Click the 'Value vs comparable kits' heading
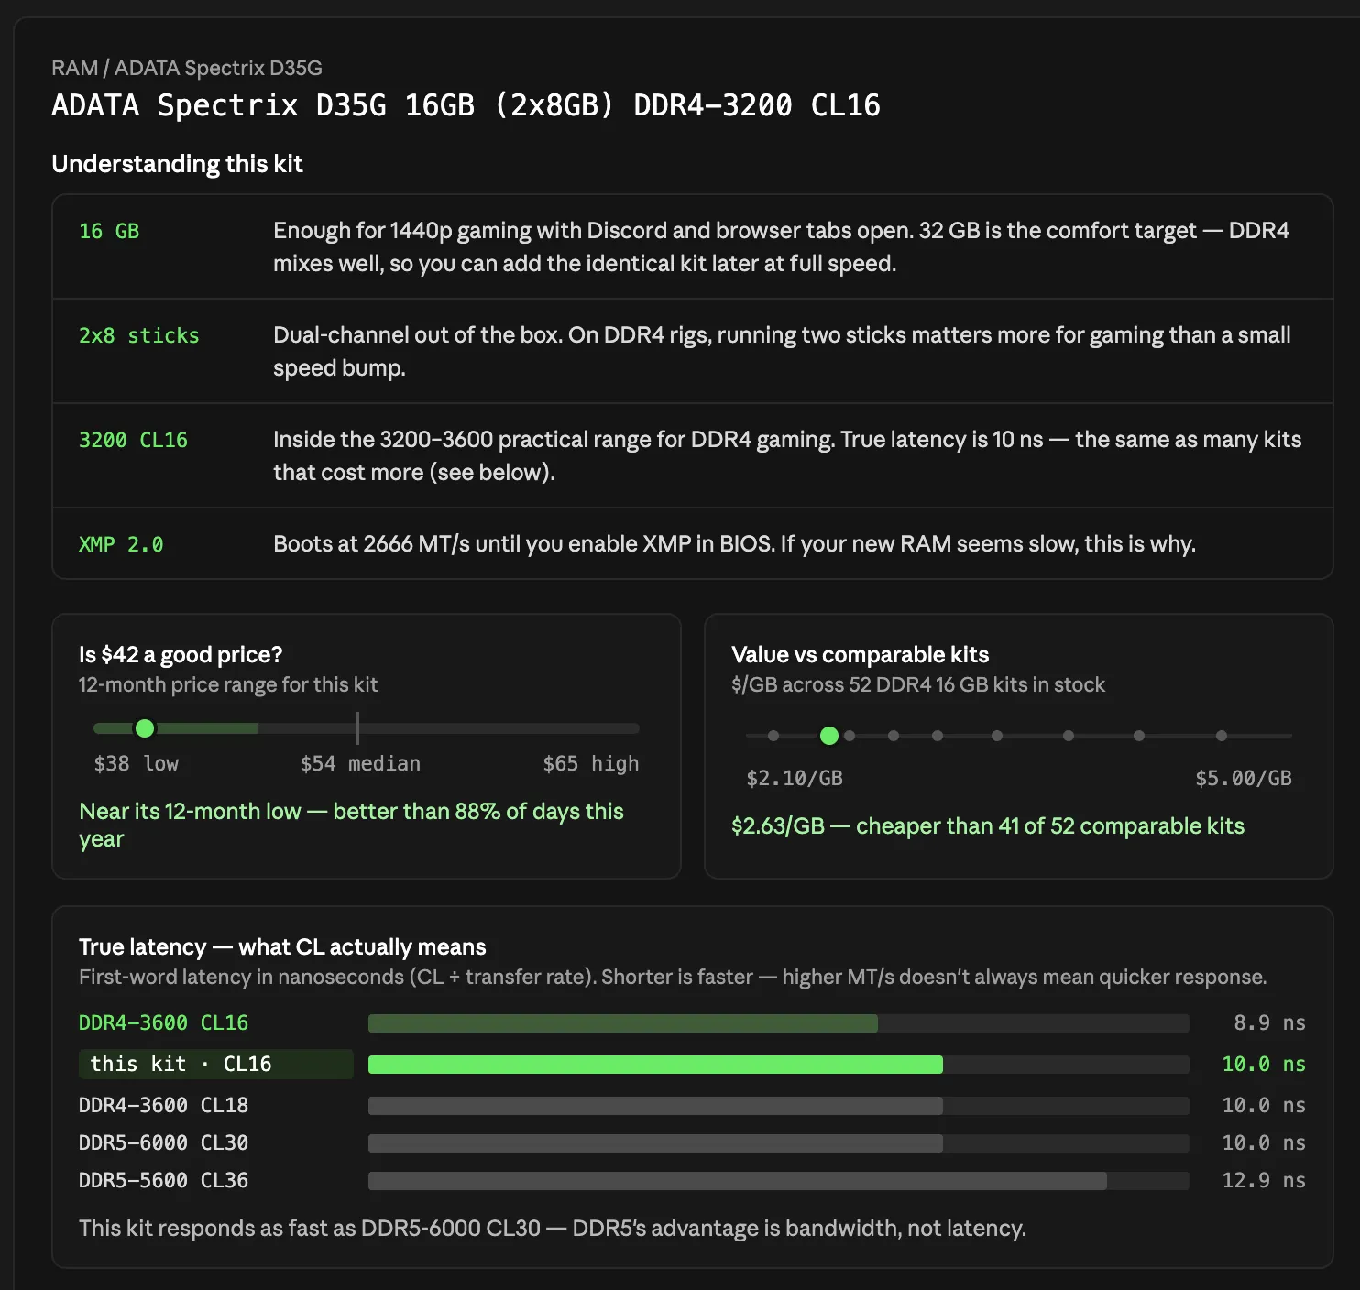The image size is (1360, 1290). (x=861, y=655)
